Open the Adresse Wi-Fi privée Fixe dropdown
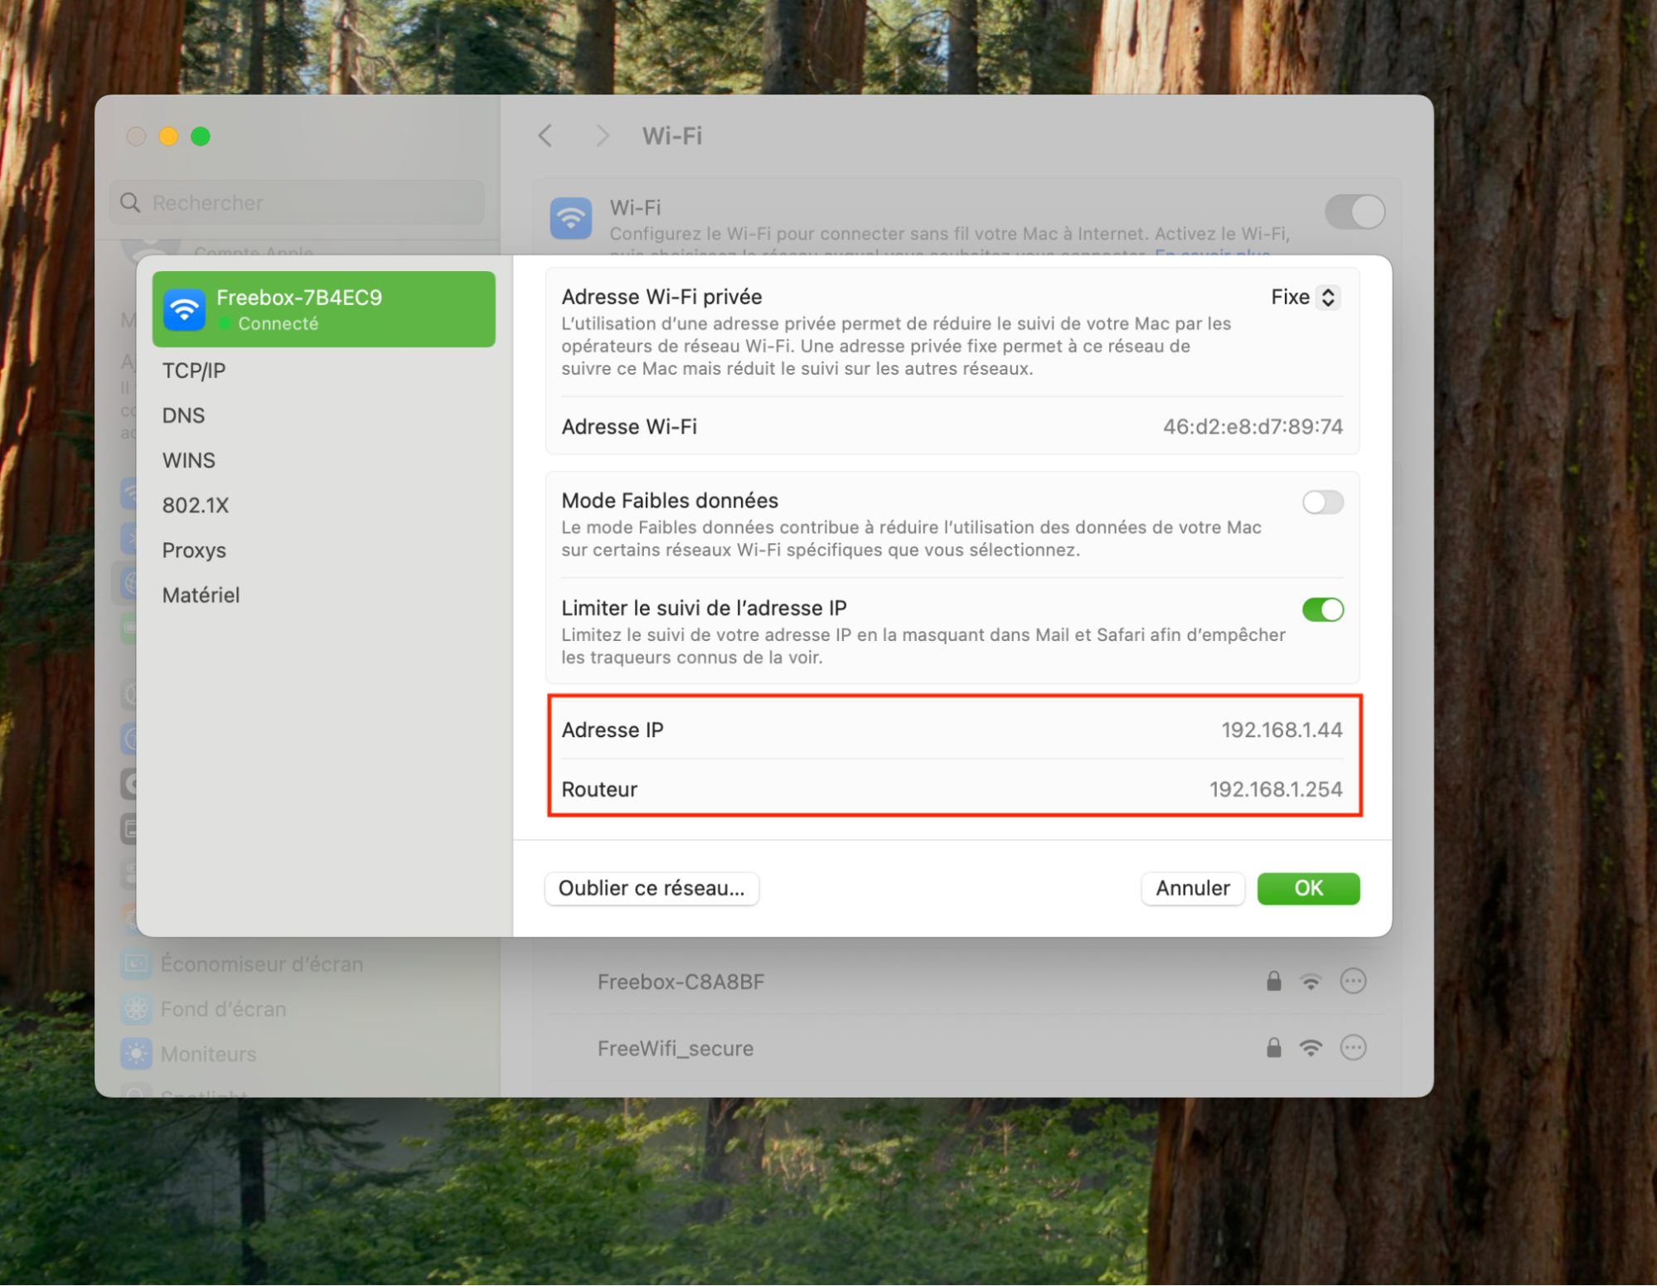The image size is (1657, 1286). point(1305,298)
